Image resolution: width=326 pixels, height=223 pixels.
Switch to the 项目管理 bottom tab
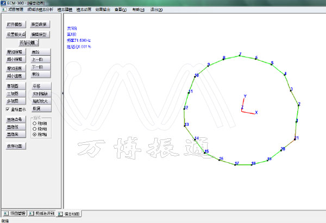(14, 214)
